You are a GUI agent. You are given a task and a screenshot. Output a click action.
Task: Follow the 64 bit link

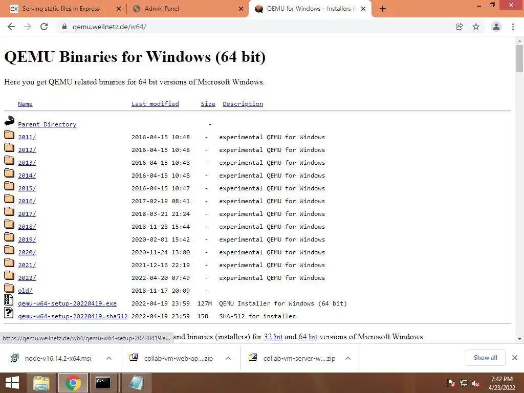pos(308,337)
